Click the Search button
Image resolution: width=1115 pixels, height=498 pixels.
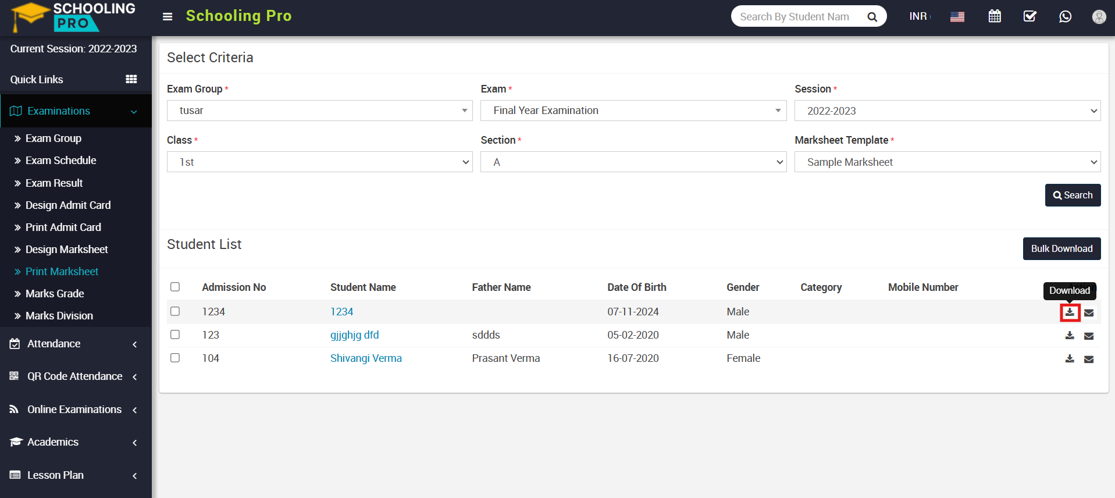click(1073, 195)
